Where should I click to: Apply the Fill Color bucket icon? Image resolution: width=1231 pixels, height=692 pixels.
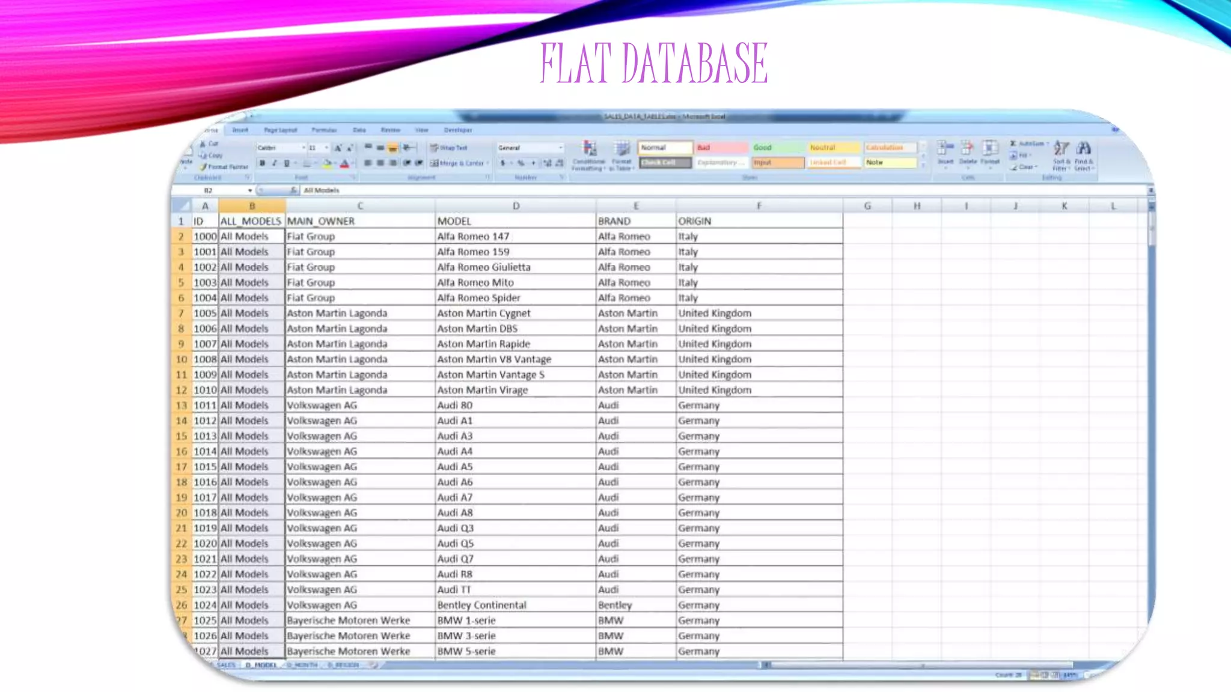(327, 163)
